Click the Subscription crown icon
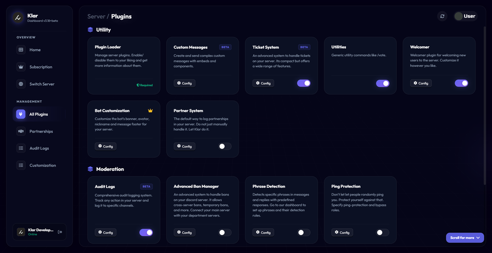 point(21,67)
